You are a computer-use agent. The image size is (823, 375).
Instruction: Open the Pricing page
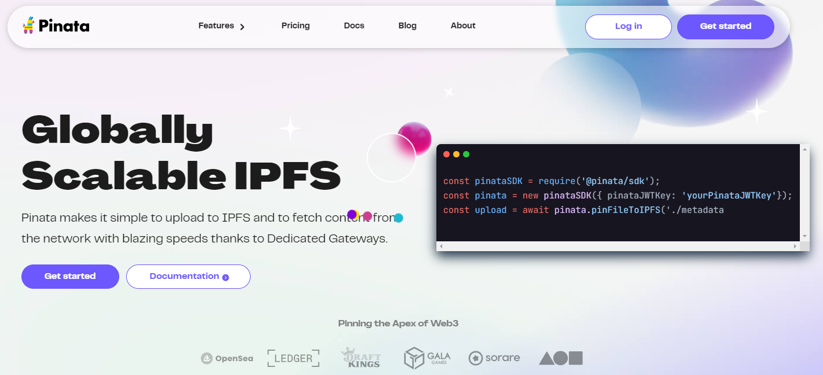[295, 25]
